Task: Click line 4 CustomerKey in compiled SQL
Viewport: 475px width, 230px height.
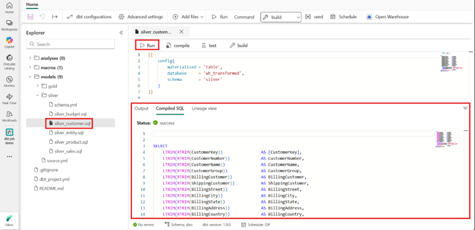Action: point(232,152)
